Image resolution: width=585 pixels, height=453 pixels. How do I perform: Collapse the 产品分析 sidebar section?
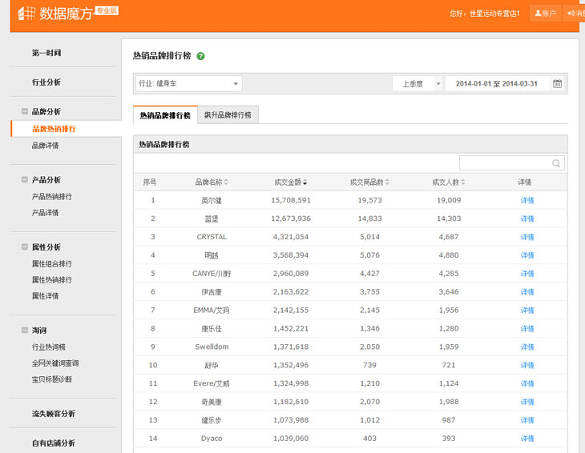[25, 179]
